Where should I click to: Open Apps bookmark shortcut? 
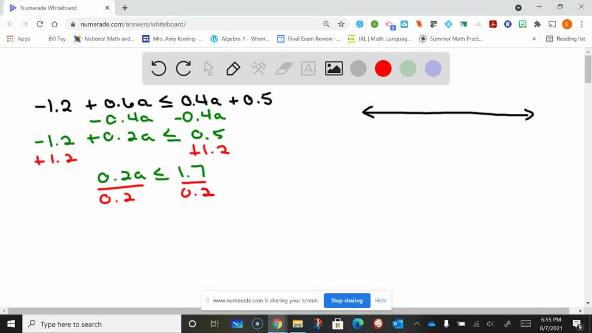(18, 39)
